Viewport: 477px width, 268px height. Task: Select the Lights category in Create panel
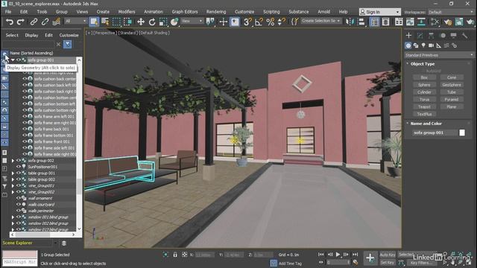click(x=423, y=45)
